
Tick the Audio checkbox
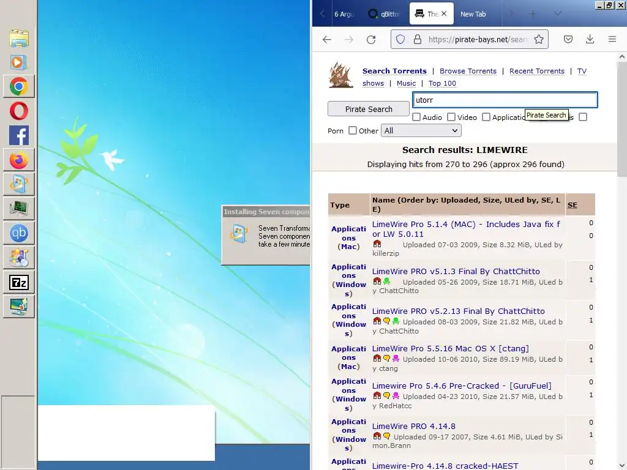[416, 117]
